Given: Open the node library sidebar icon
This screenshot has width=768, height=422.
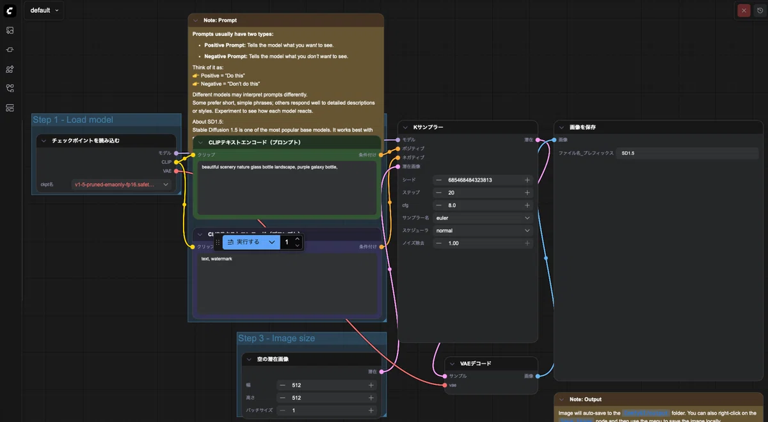Looking at the screenshot, I should 10,49.
